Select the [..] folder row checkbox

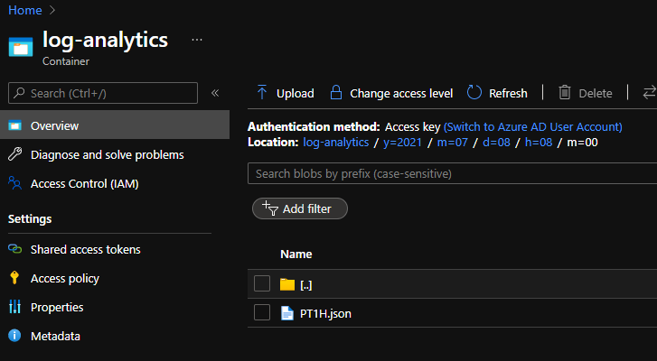pyautogui.click(x=262, y=283)
